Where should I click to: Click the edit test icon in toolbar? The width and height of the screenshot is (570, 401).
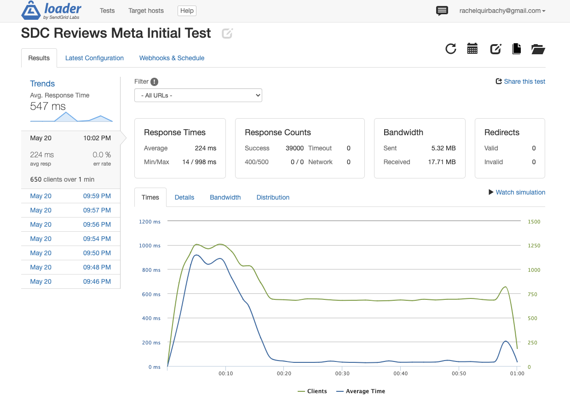click(495, 49)
